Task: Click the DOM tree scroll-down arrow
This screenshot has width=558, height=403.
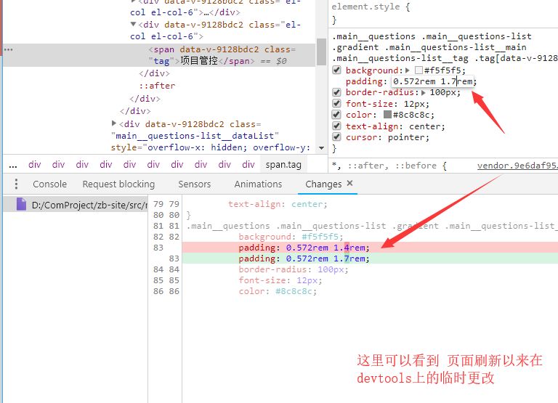Action: click(321, 148)
